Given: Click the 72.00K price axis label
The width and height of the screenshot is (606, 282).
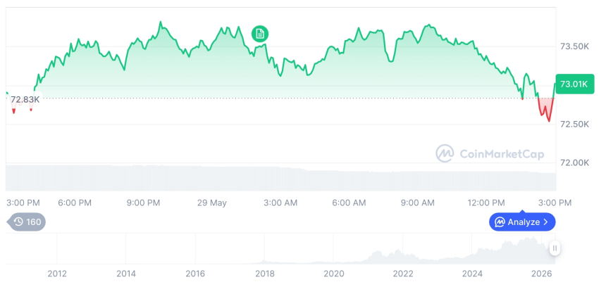Looking at the screenshot, I should [x=574, y=162].
